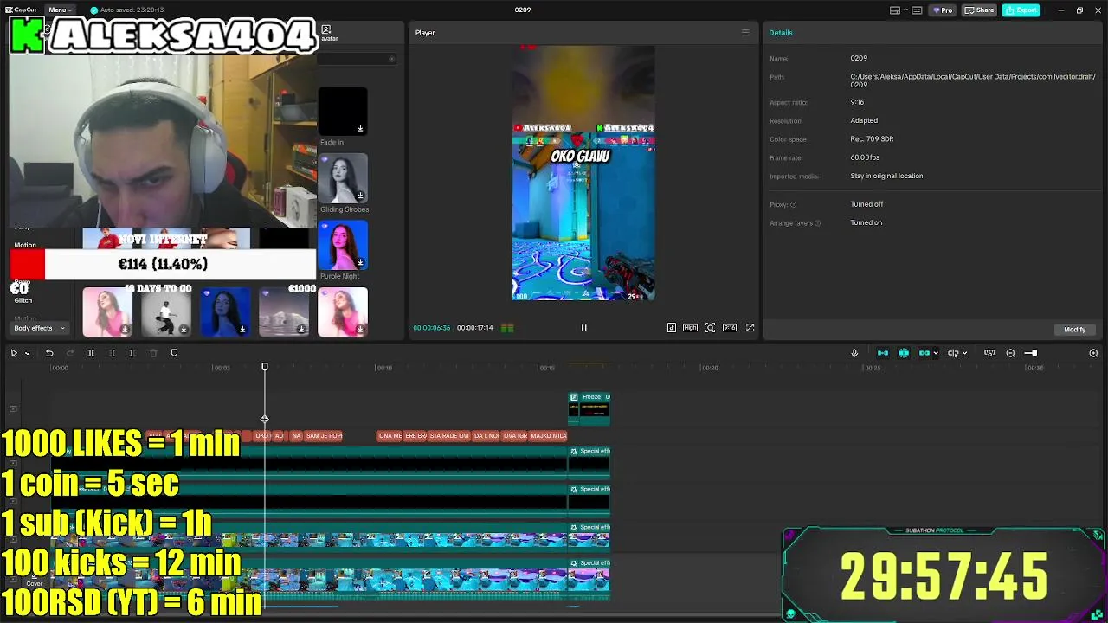
Task: Open the shortcuts keyboard icon
Action: pos(918,10)
